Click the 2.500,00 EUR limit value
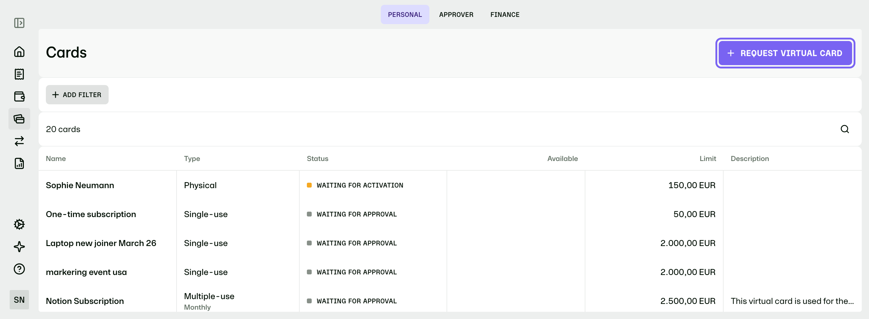Screen dimensions: 869x319 click(688, 301)
